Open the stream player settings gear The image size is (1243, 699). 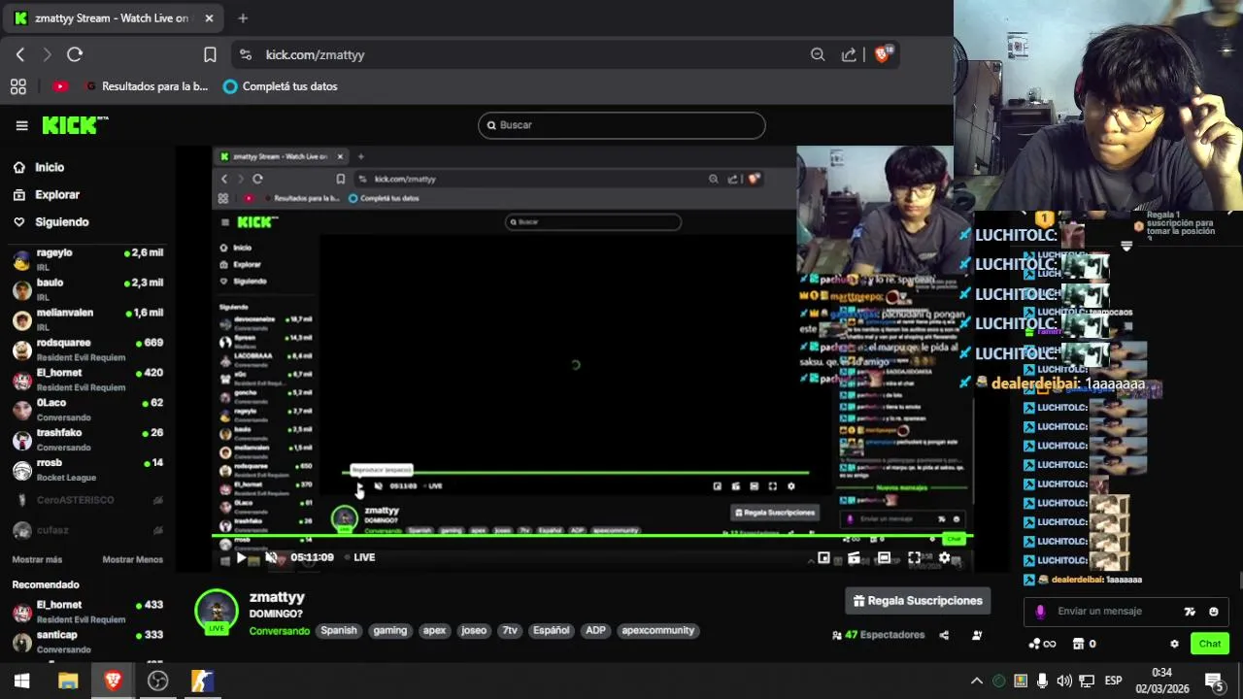click(944, 558)
